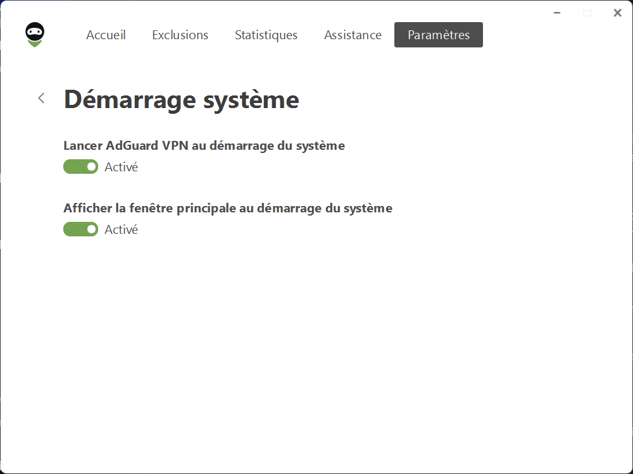633x474 pixels.
Task: Open the Statistiques tab
Action: pos(266,35)
